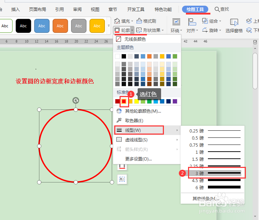Select the Drawing Tools (绘图工具) tab
The image size is (259, 220).
195,10
